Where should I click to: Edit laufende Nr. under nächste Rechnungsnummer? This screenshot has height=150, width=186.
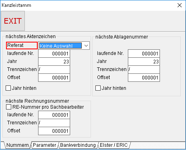54,115
